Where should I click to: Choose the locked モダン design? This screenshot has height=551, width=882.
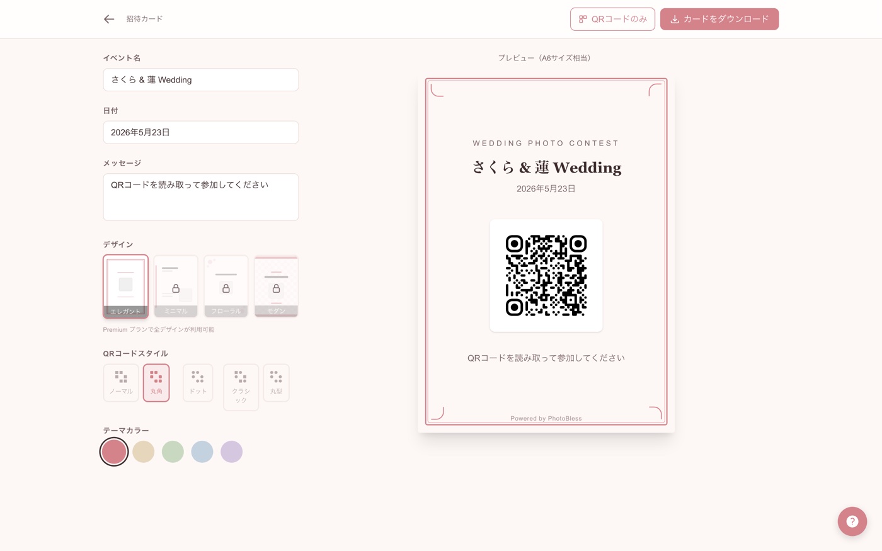276,287
